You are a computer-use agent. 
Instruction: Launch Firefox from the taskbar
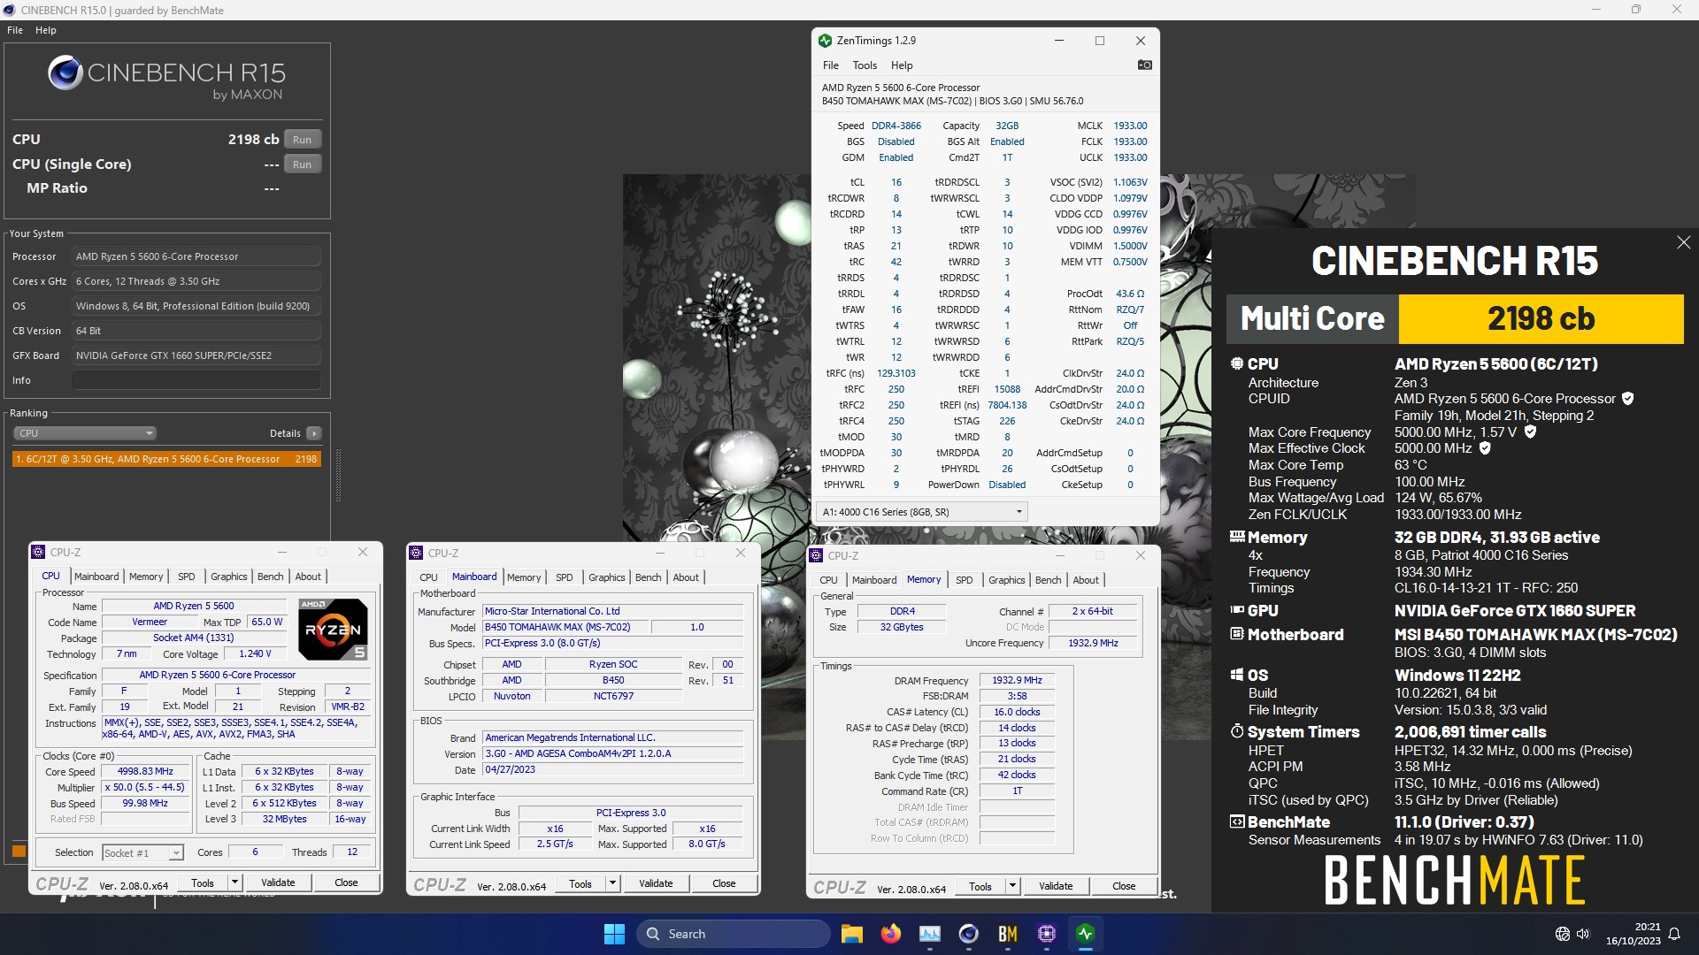pyautogui.click(x=890, y=934)
